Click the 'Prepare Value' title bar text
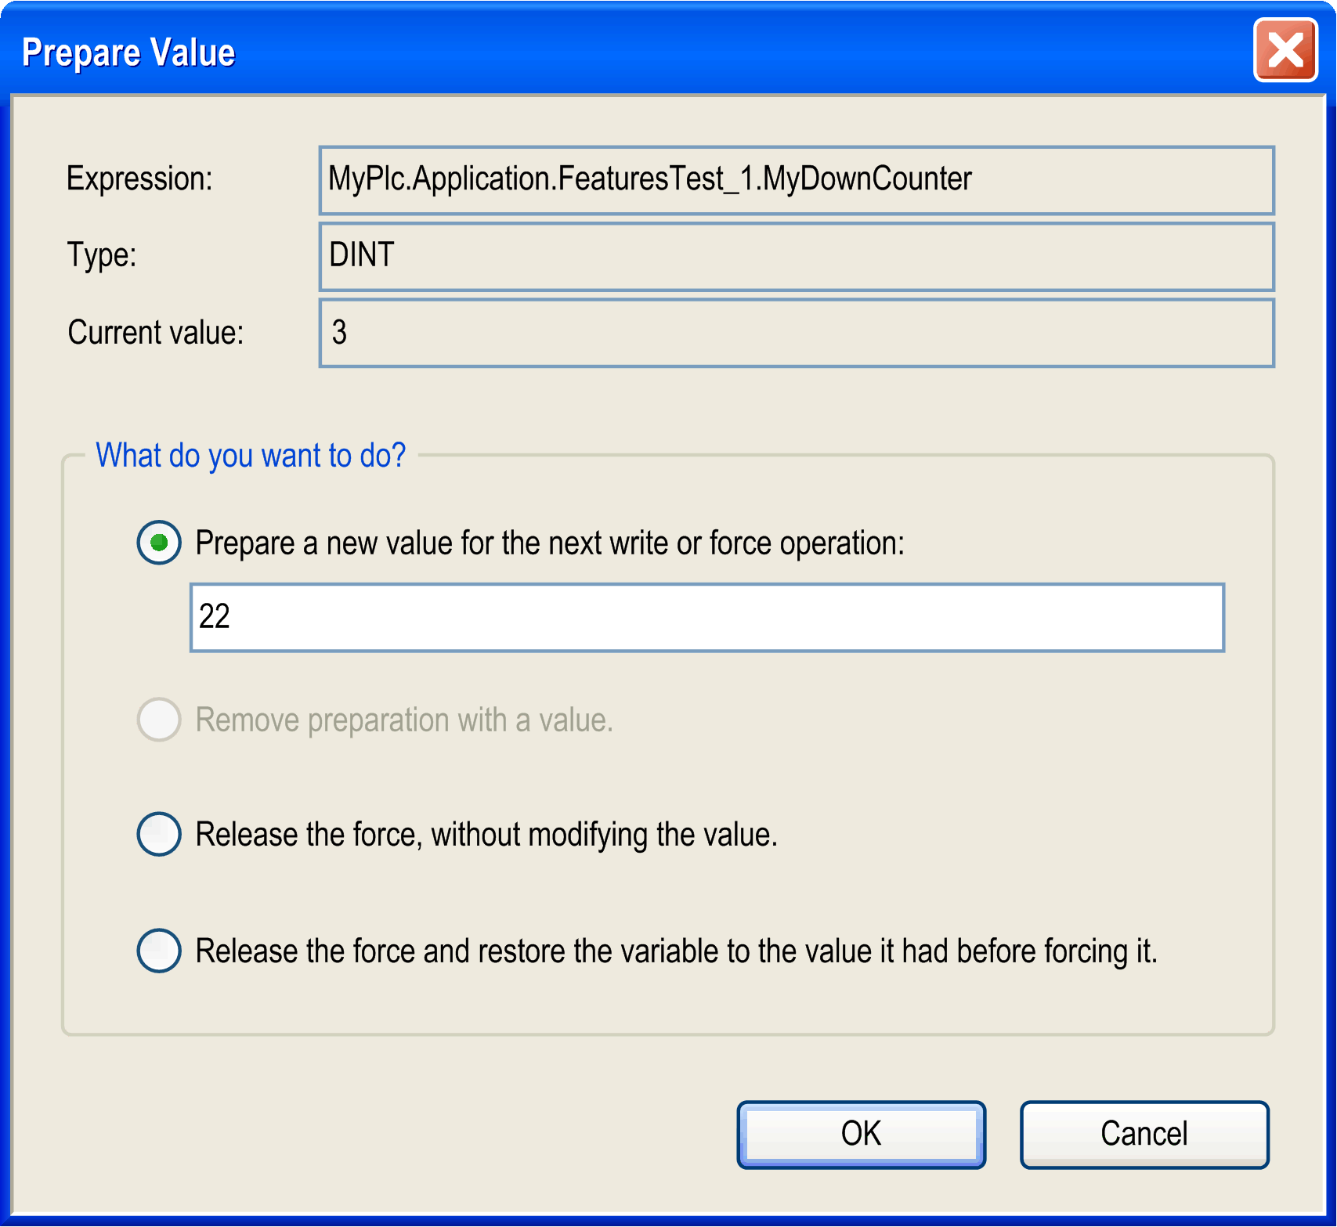Screen dimensions: 1337x1227 point(128,53)
